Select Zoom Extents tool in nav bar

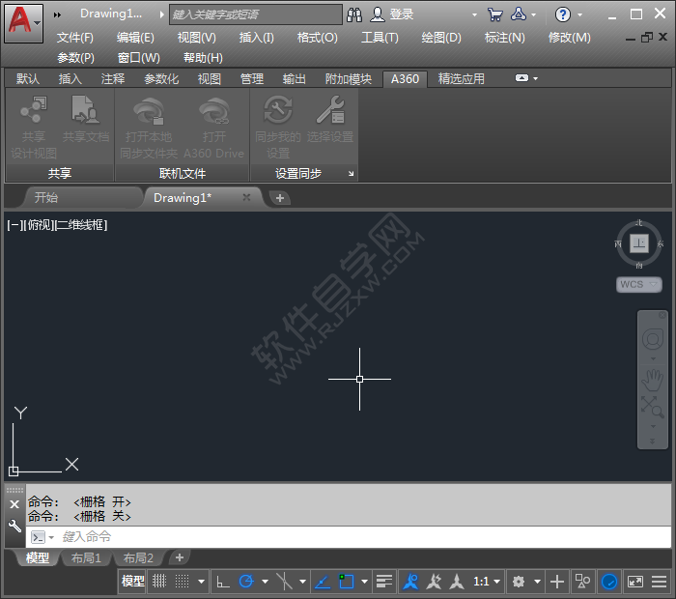point(652,407)
